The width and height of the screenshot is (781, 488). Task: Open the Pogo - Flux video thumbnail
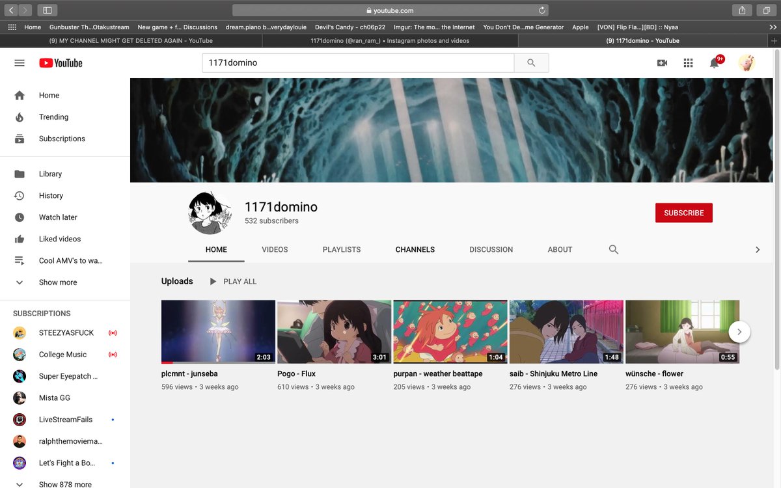[334, 331]
